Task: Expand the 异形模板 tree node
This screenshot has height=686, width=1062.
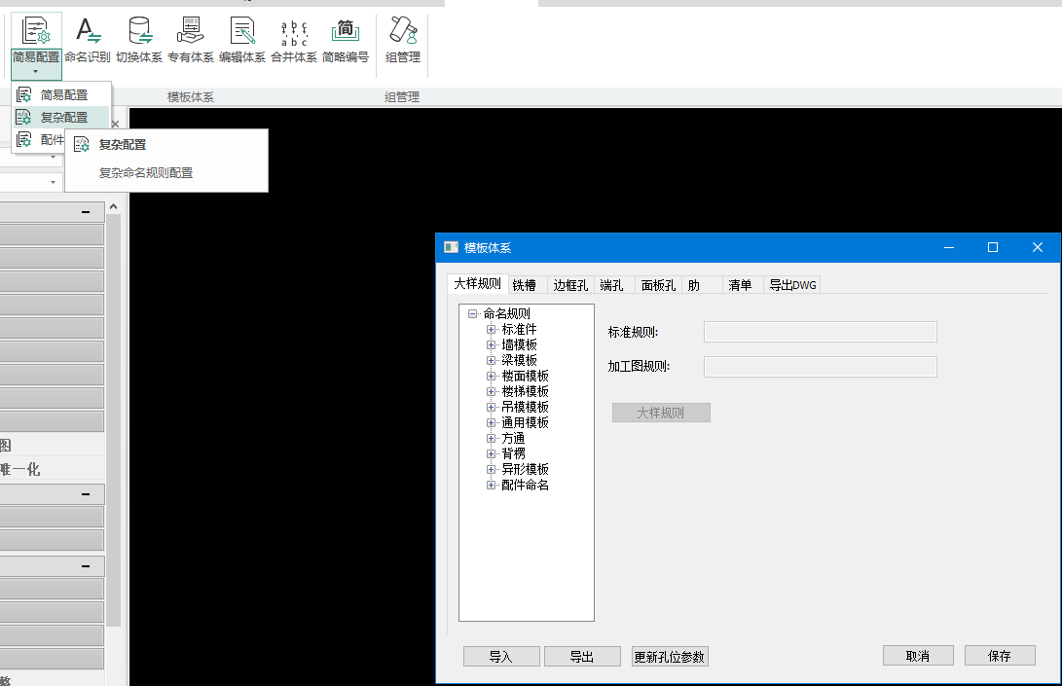Action: click(x=491, y=469)
